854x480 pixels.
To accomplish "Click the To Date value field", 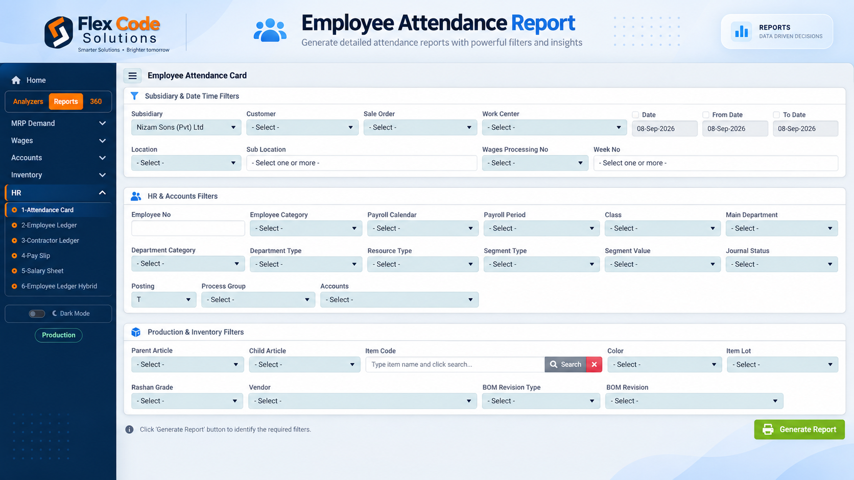I will coord(805,129).
